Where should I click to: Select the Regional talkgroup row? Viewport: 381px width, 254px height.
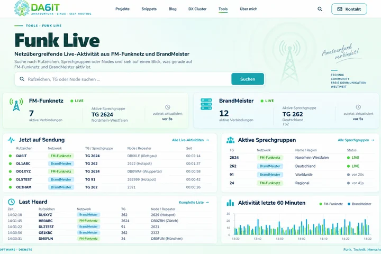coord(301,183)
